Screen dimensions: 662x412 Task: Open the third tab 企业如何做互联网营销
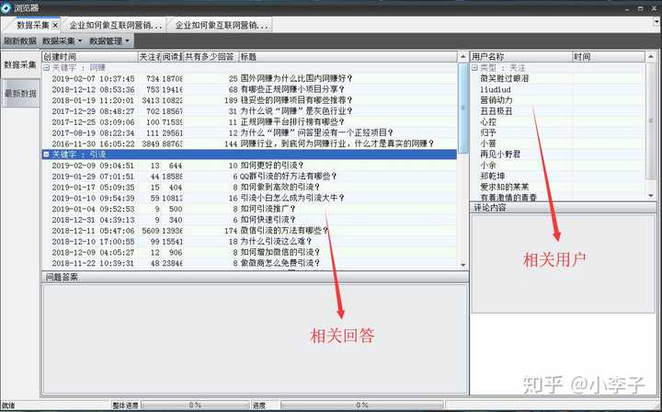click(222, 26)
